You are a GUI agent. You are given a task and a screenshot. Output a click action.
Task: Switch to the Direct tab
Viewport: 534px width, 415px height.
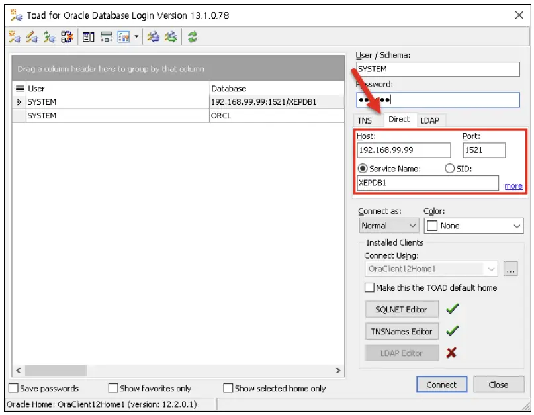tap(399, 120)
